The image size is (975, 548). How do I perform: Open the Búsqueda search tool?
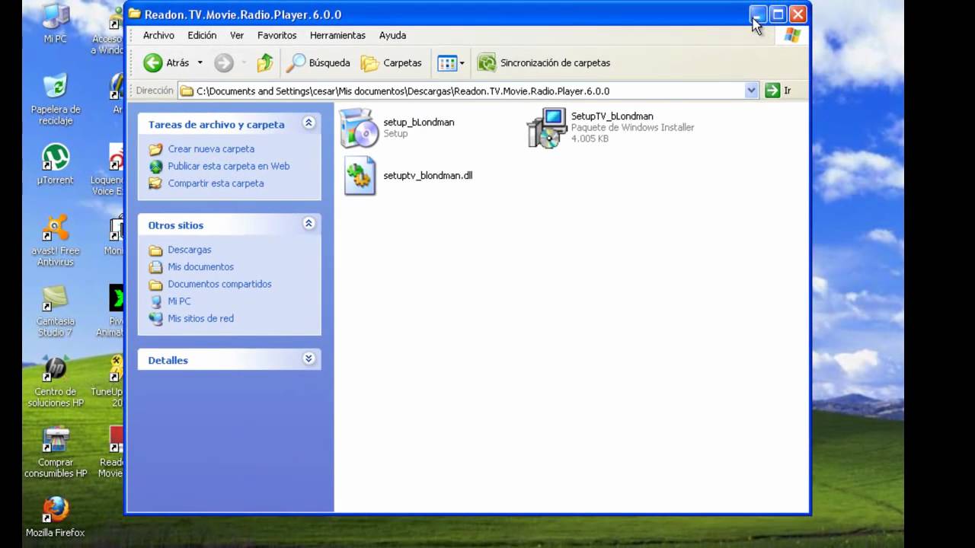tap(318, 63)
